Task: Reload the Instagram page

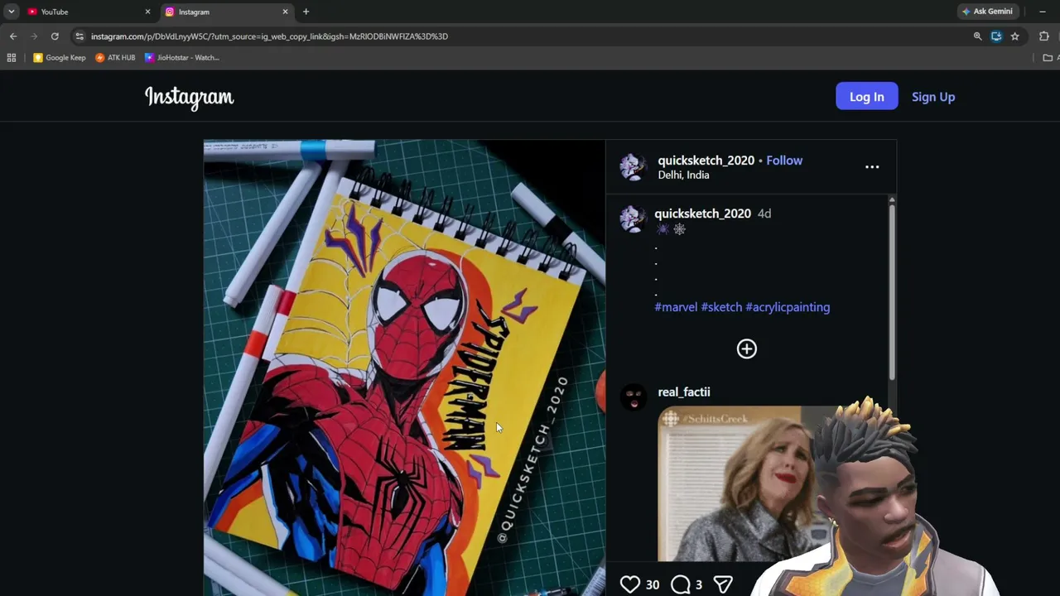Action: tap(55, 36)
